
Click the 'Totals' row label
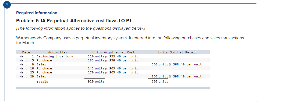click(42, 82)
